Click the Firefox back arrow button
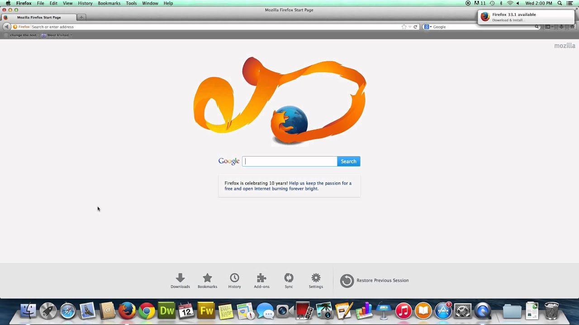This screenshot has height=325, width=579. pos(6,27)
